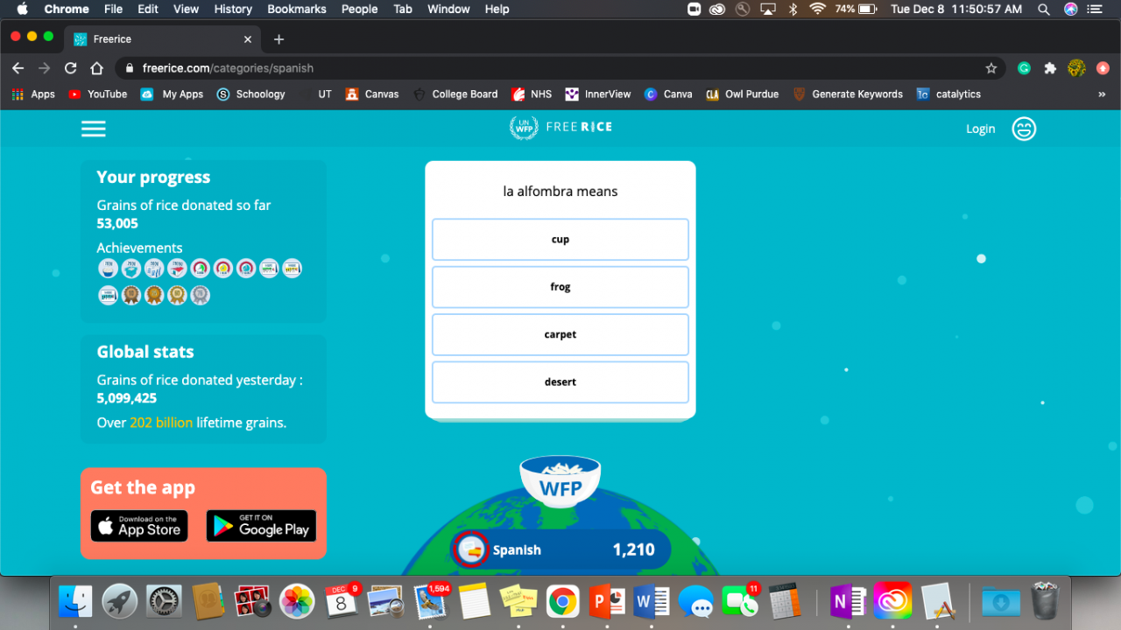The image size is (1121, 630).
Task: Open Mail with 1,594 unread badge
Action: click(x=430, y=601)
